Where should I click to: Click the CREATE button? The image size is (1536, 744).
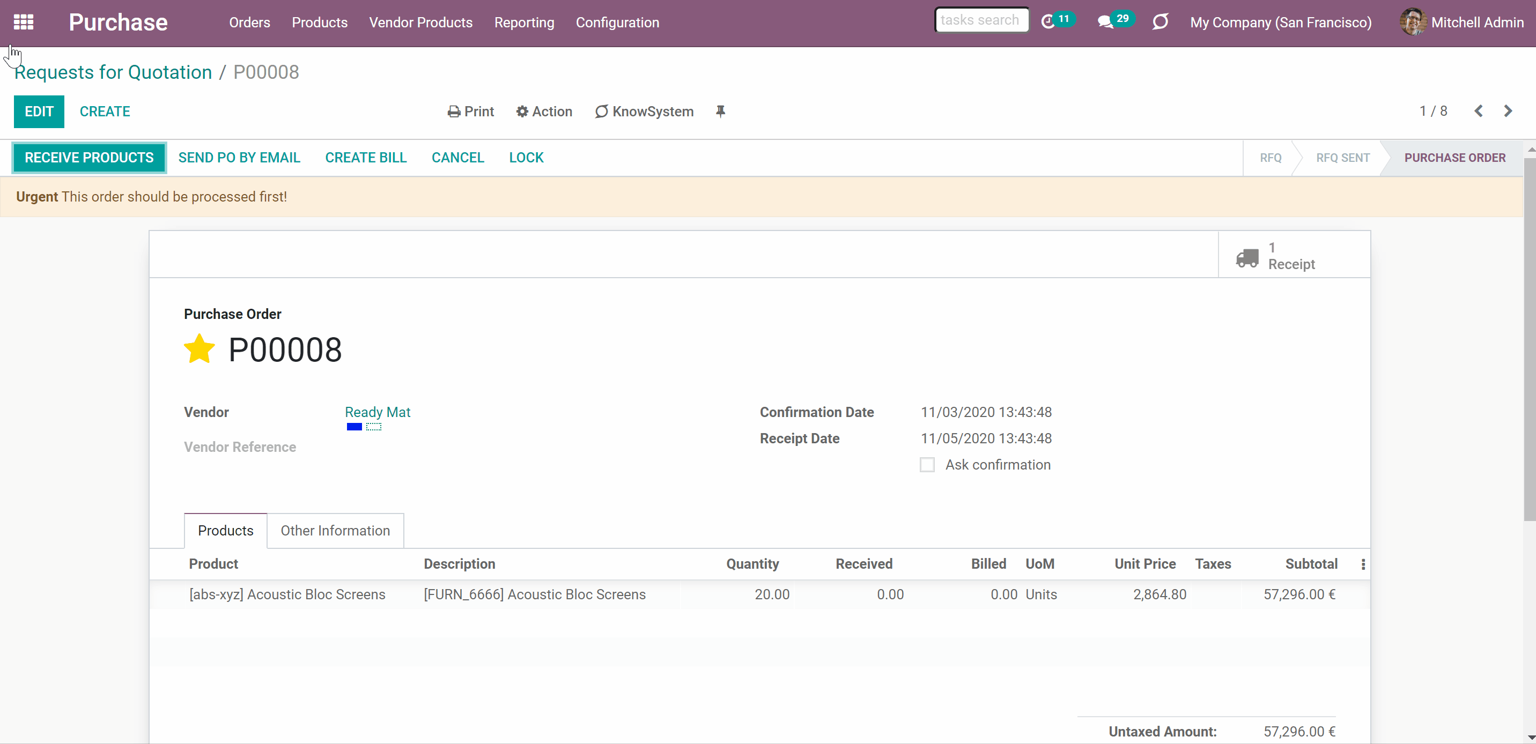point(105,111)
